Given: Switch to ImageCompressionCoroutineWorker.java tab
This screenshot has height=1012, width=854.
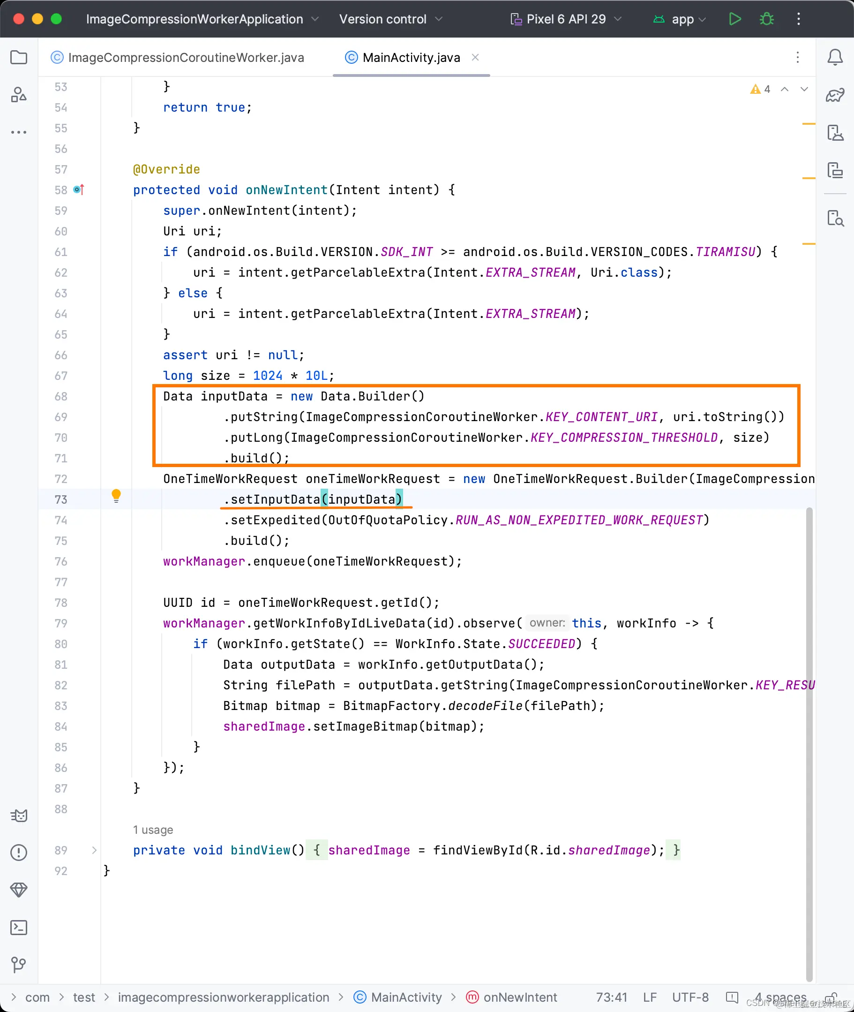Looking at the screenshot, I should click(x=178, y=58).
